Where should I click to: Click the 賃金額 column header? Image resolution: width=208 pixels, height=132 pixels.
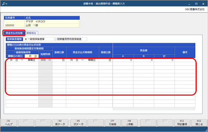click(x=144, y=51)
